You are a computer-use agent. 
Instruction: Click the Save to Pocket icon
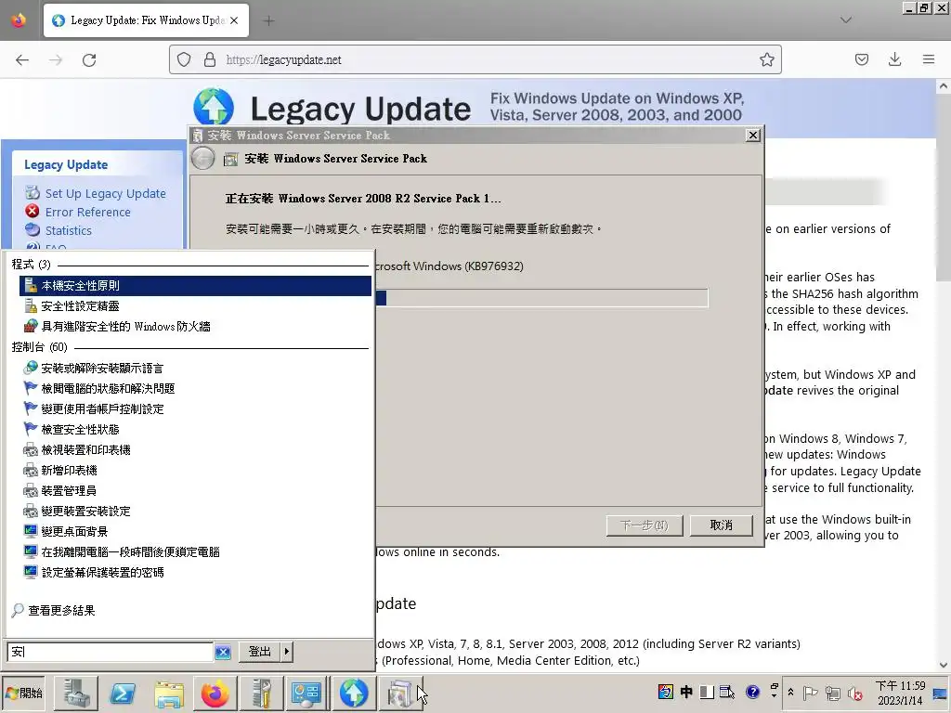click(861, 59)
